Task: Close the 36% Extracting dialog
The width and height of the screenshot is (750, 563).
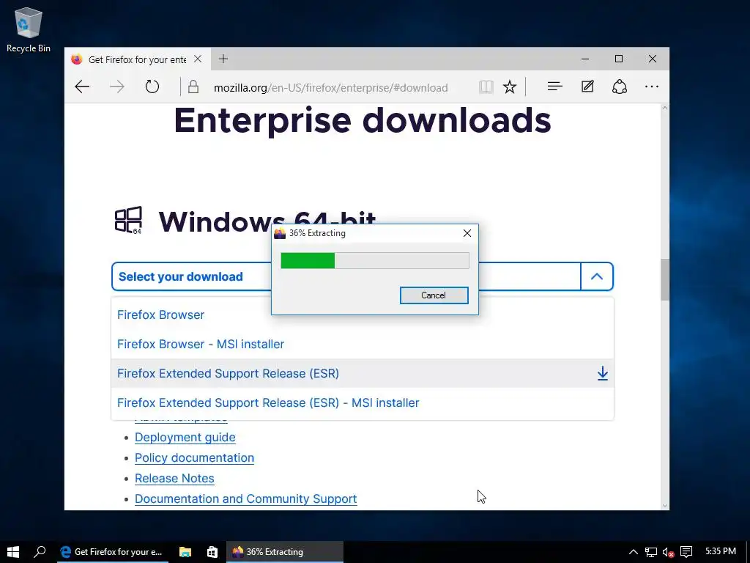Action: tap(467, 233)
